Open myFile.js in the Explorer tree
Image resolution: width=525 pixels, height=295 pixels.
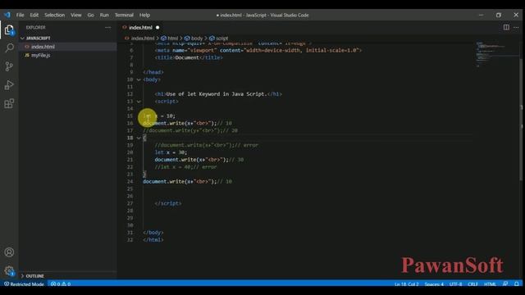click(41, 55)
